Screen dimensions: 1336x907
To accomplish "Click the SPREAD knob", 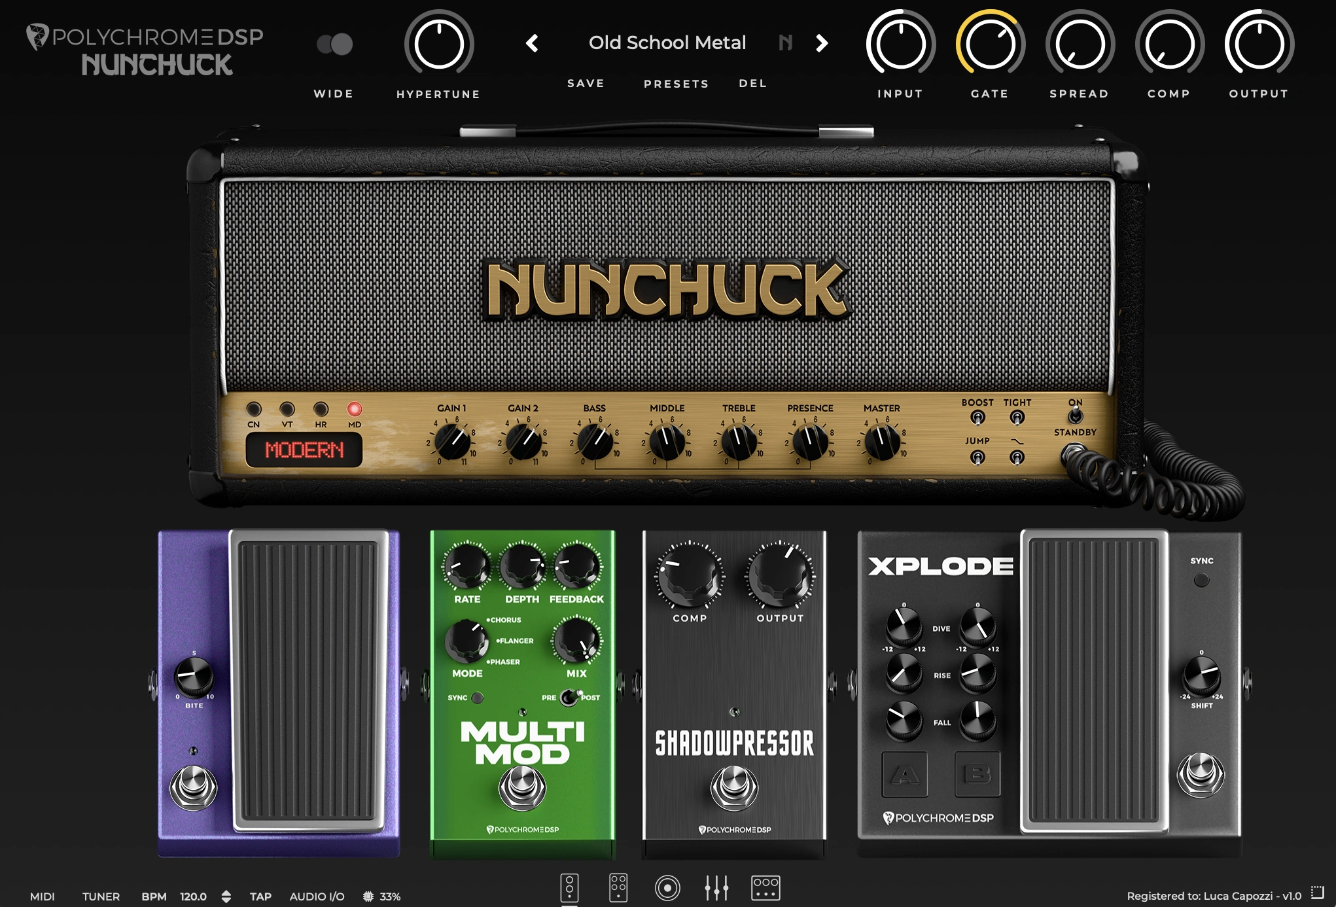I will tap(1080, 44).
